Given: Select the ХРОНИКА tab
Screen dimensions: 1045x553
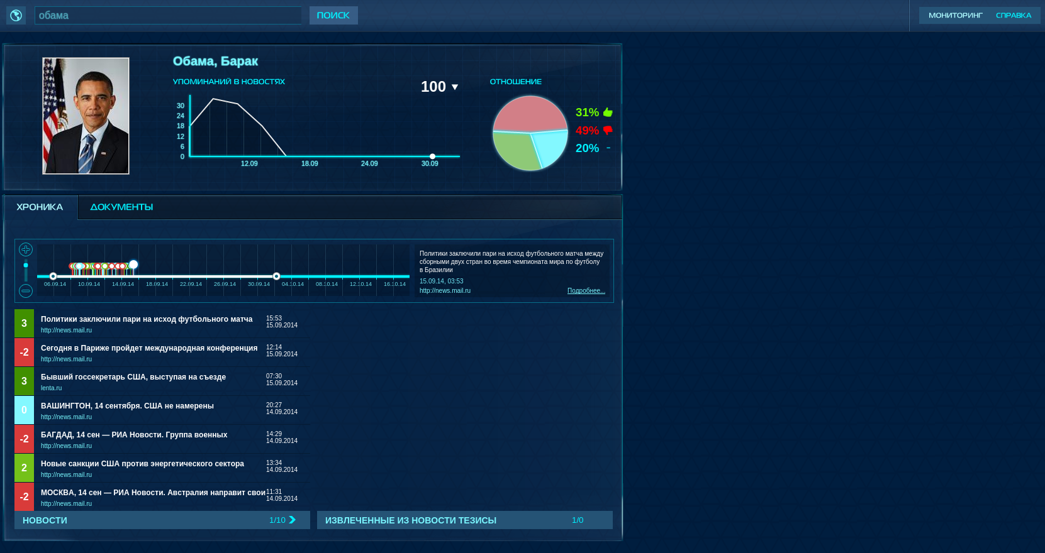Looking at the screenshot, I should coord(40,207).
